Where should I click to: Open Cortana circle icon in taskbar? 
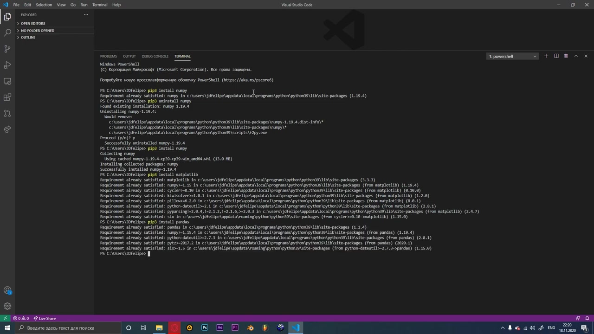click(129, 328)
